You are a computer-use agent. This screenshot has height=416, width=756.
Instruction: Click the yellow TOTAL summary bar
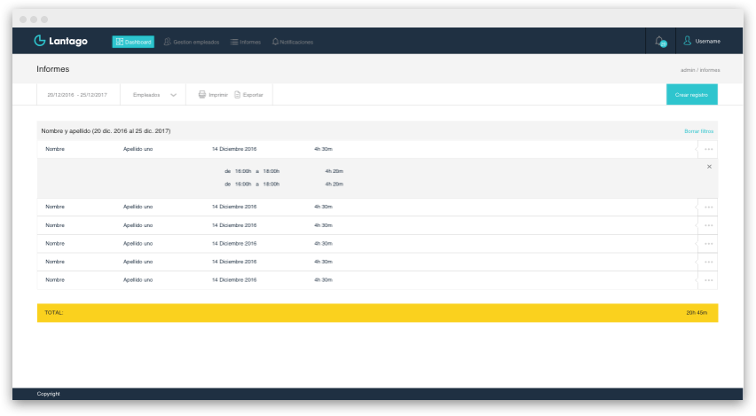(377, 313)
